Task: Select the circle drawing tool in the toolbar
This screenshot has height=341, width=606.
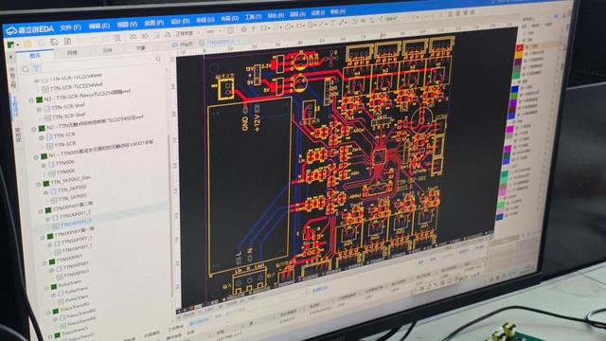Action: pyautogui.click(x=311, y=26)
